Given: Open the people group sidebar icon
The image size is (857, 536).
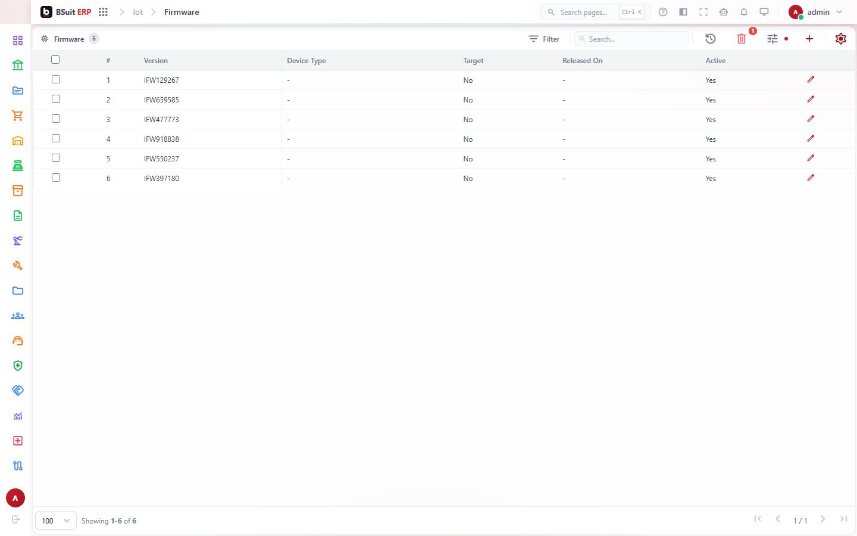Looking at the screenshot, I should (x=18, y=316).
